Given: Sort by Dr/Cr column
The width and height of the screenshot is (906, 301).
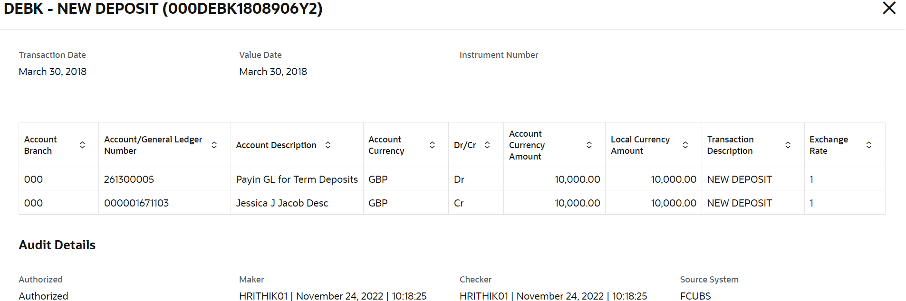Looking at the screenshot, I should click(487, 145).
